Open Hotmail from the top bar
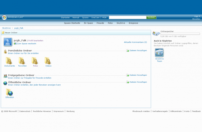Viewport: 202px width, 132px height. point(76,18)
